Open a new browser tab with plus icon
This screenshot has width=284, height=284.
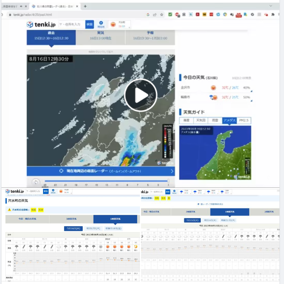coord(85,6)
